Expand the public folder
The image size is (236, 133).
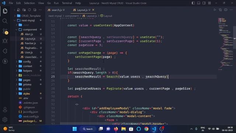pos(27,89)
